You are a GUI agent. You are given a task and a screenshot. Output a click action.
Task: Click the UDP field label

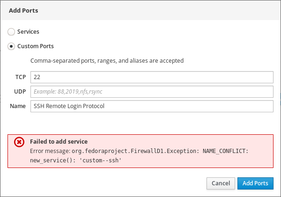(x=20, y=91)
